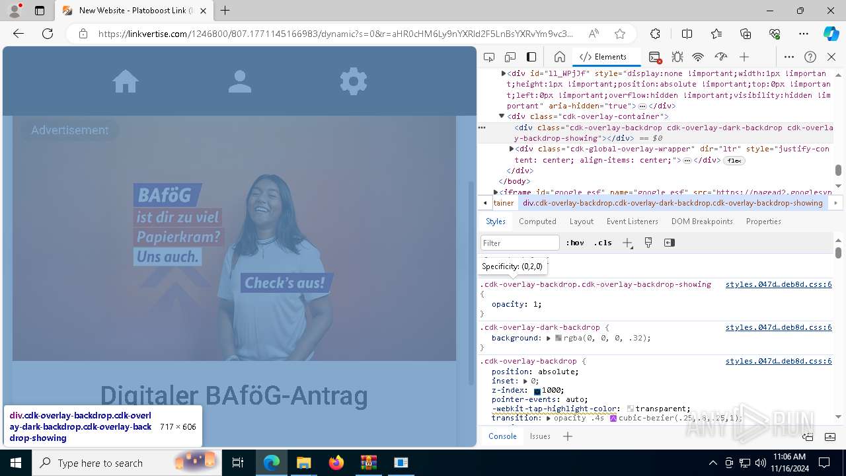This screenshot has height=476, width=846.
Task: Toggle the :hov element state panel
Action: [575, 243]
